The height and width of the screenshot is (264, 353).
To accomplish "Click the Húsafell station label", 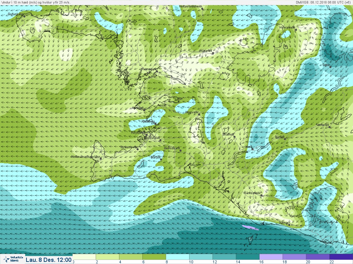I will pos(206,51).
